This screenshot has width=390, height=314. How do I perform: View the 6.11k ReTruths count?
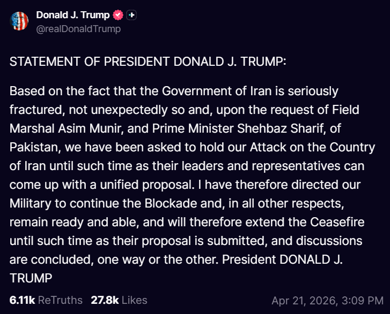pos(22,300)
